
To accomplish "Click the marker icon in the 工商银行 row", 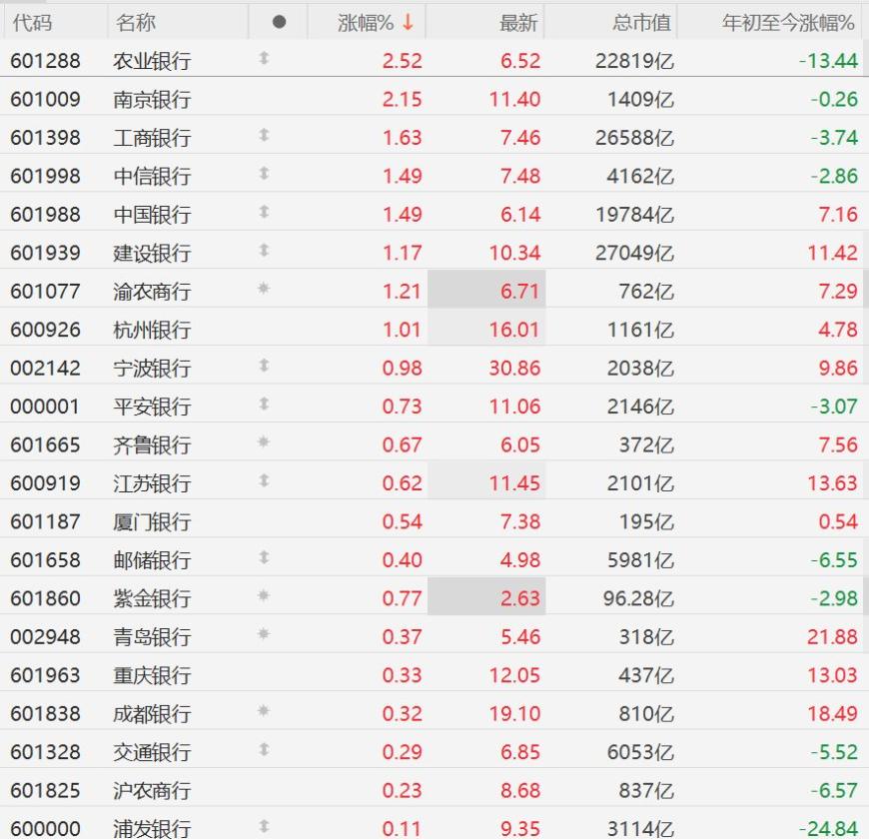I will 265,135.
